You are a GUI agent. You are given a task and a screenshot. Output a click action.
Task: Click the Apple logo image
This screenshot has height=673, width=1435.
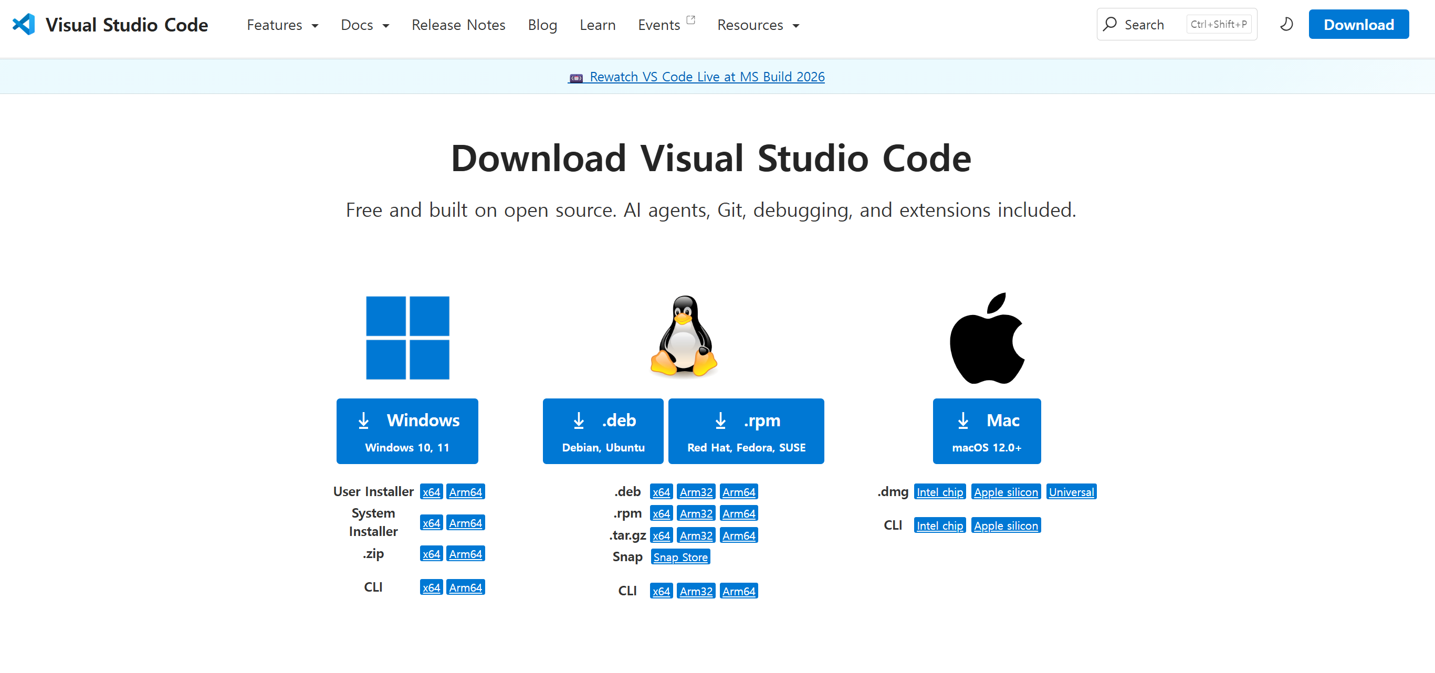[x=987, y=338]
